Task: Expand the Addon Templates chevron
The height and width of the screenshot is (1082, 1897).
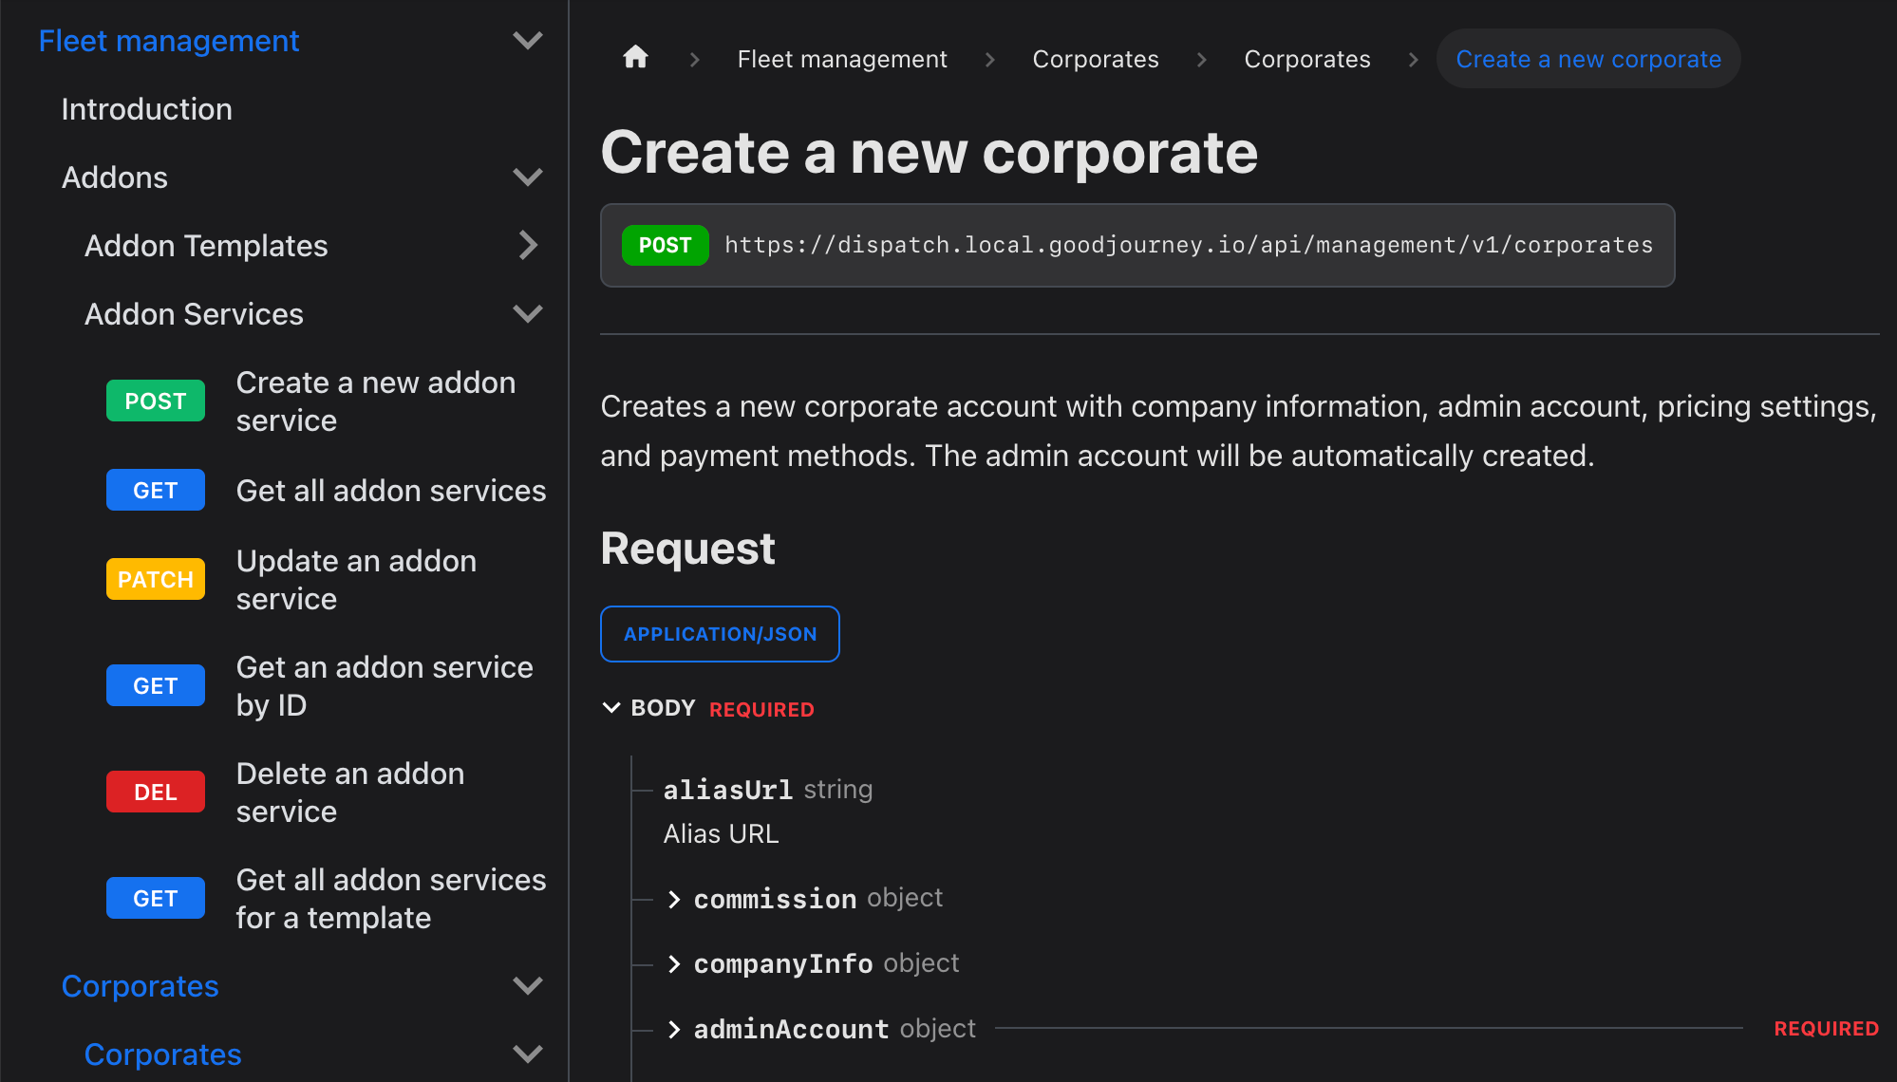Action: tap(527, 246)
